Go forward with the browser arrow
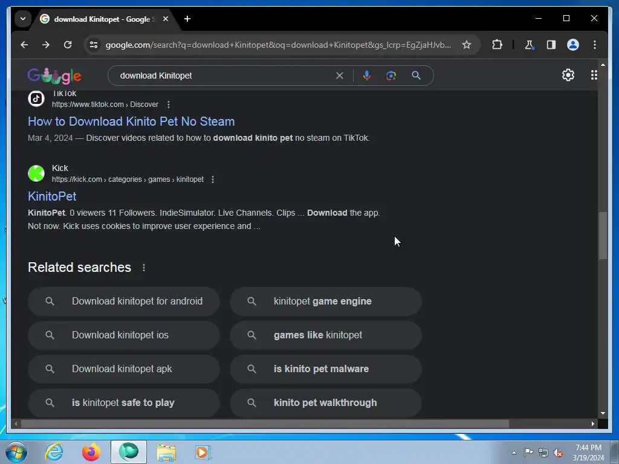The image size is (619, 464). (x=46, y=45)
